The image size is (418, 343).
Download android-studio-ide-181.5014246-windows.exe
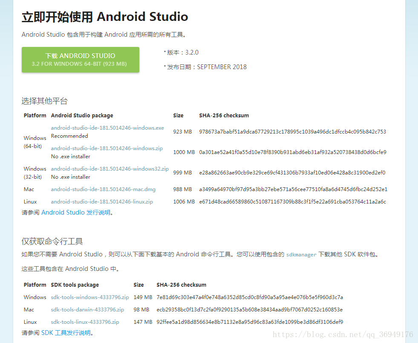pyautogui.click(x=107, y=128)
